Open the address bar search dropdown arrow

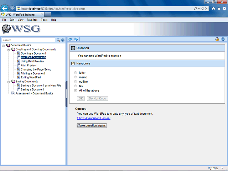coord(199,9)
